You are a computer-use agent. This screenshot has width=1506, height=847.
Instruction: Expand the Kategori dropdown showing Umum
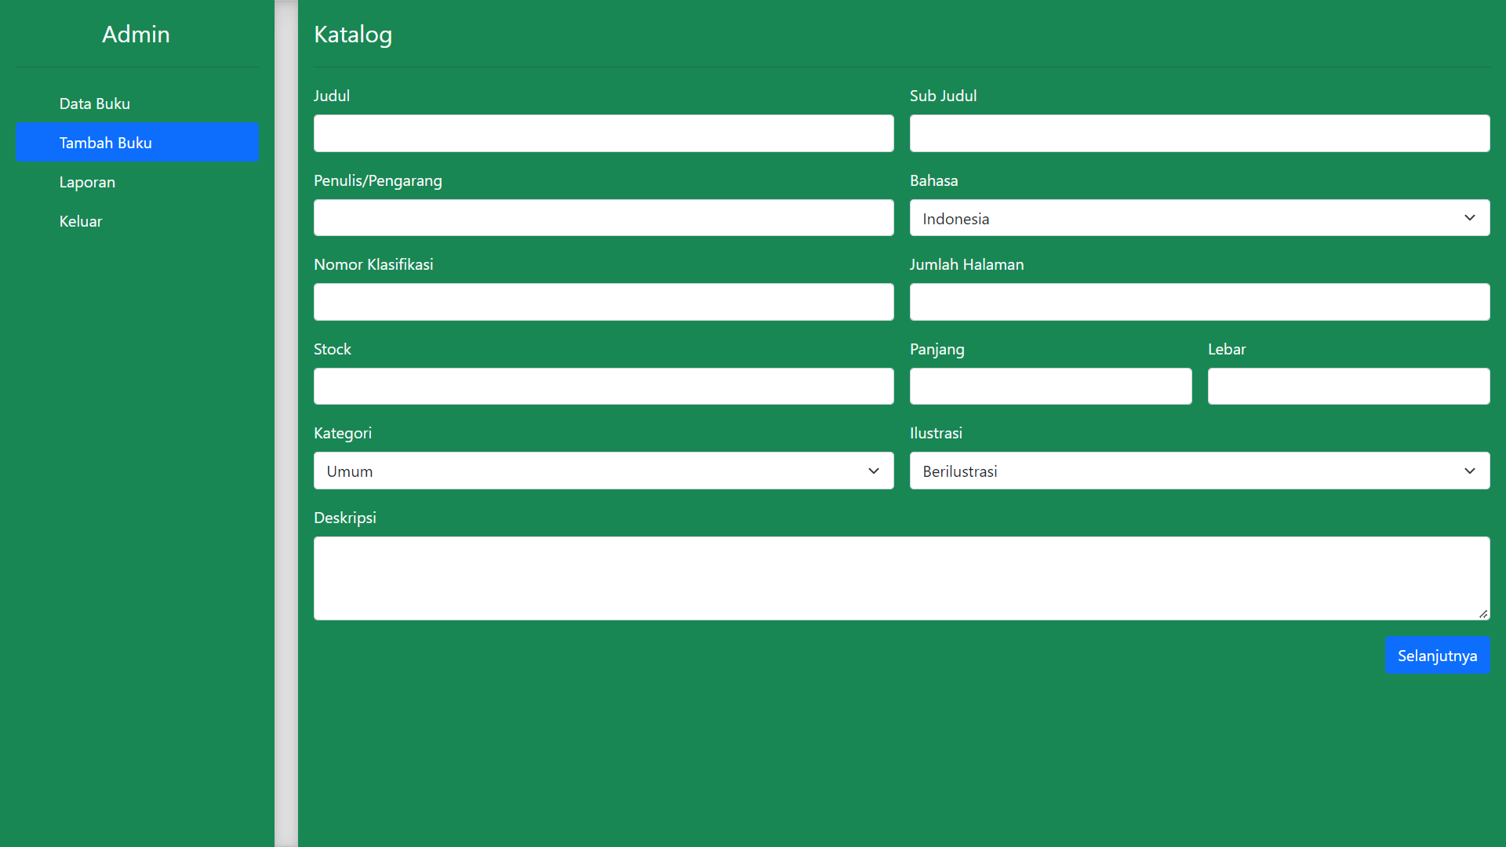603,471
